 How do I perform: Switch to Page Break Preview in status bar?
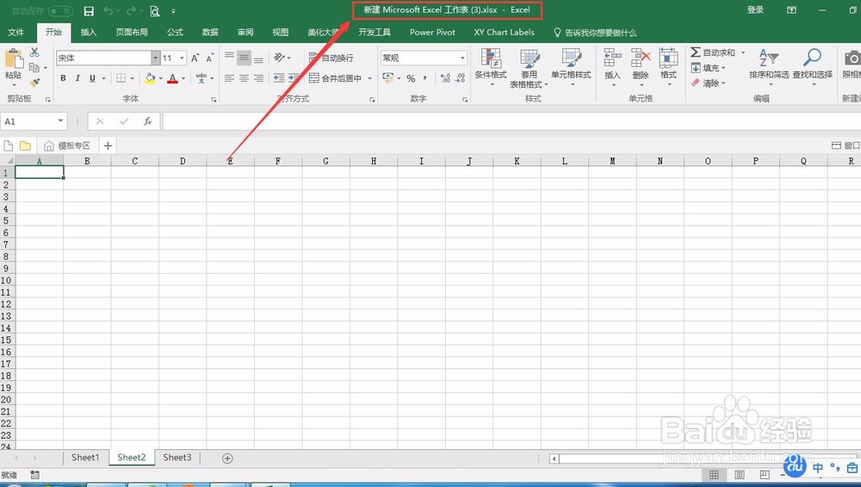(x=765, y=474)
